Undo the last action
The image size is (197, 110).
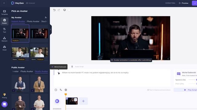[x=54, y=10]
